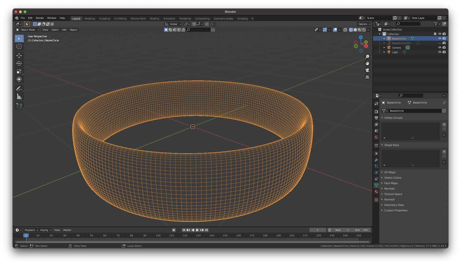Select the Annotate tool
This screenshot has height=265, width=461.
tap(19, 89)
